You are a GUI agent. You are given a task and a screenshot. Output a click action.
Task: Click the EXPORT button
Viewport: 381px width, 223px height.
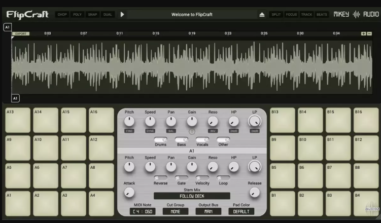pyautogui.click(x=21, y=34)
